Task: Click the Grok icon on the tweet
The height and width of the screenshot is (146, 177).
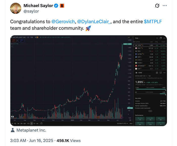Action: click(x=157, y=6)
